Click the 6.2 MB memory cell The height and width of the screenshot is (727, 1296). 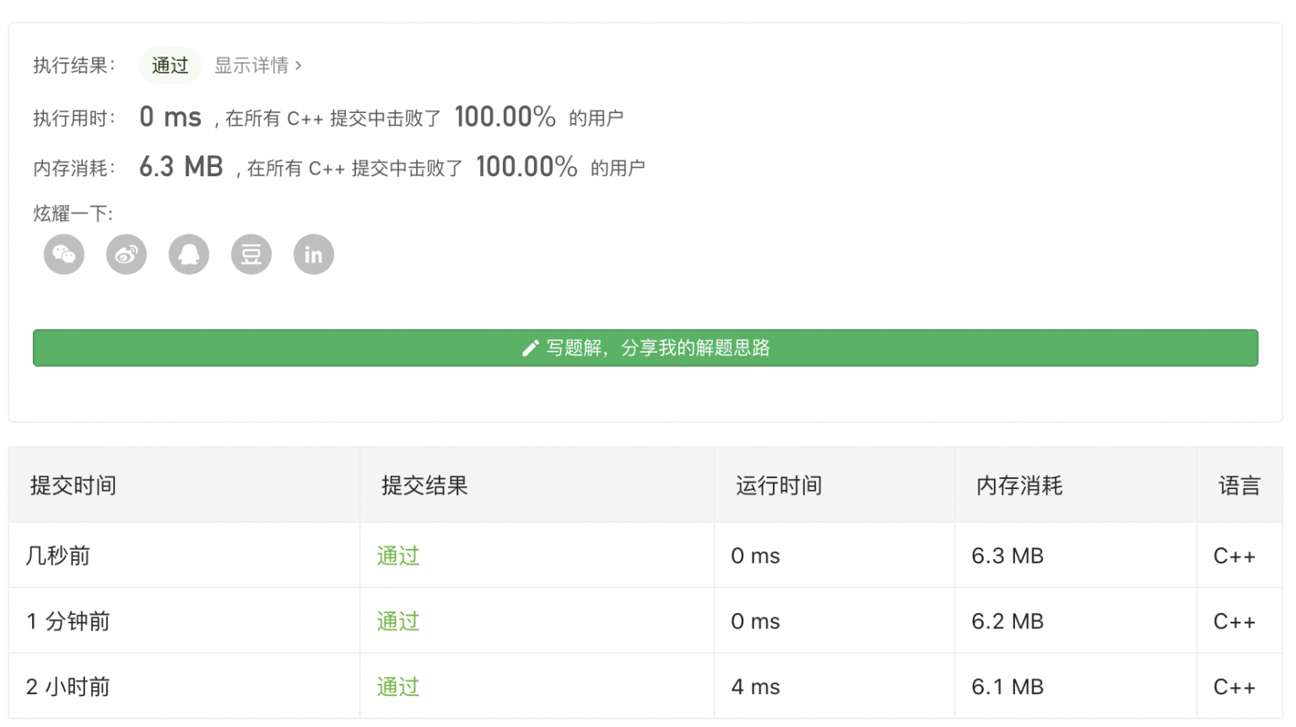tap(1007, 622)
